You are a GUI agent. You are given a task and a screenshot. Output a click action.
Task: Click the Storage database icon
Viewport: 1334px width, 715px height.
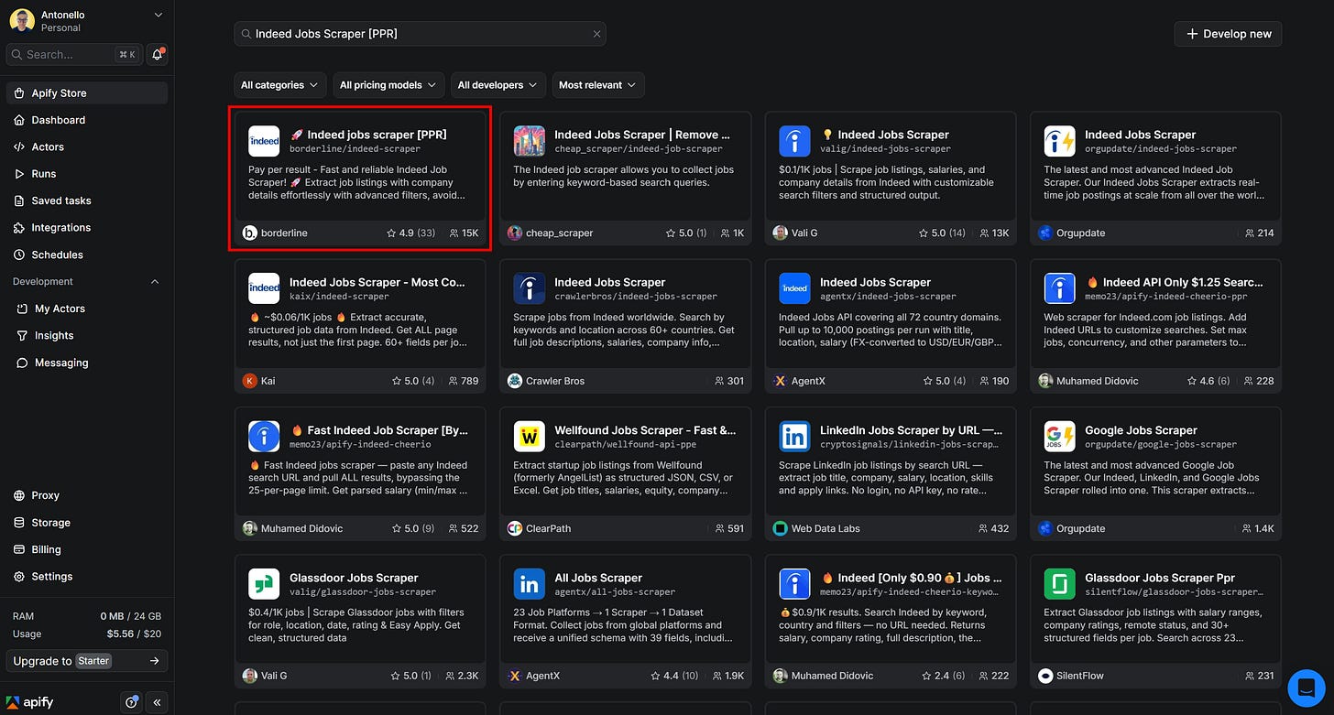pos(19,523)
